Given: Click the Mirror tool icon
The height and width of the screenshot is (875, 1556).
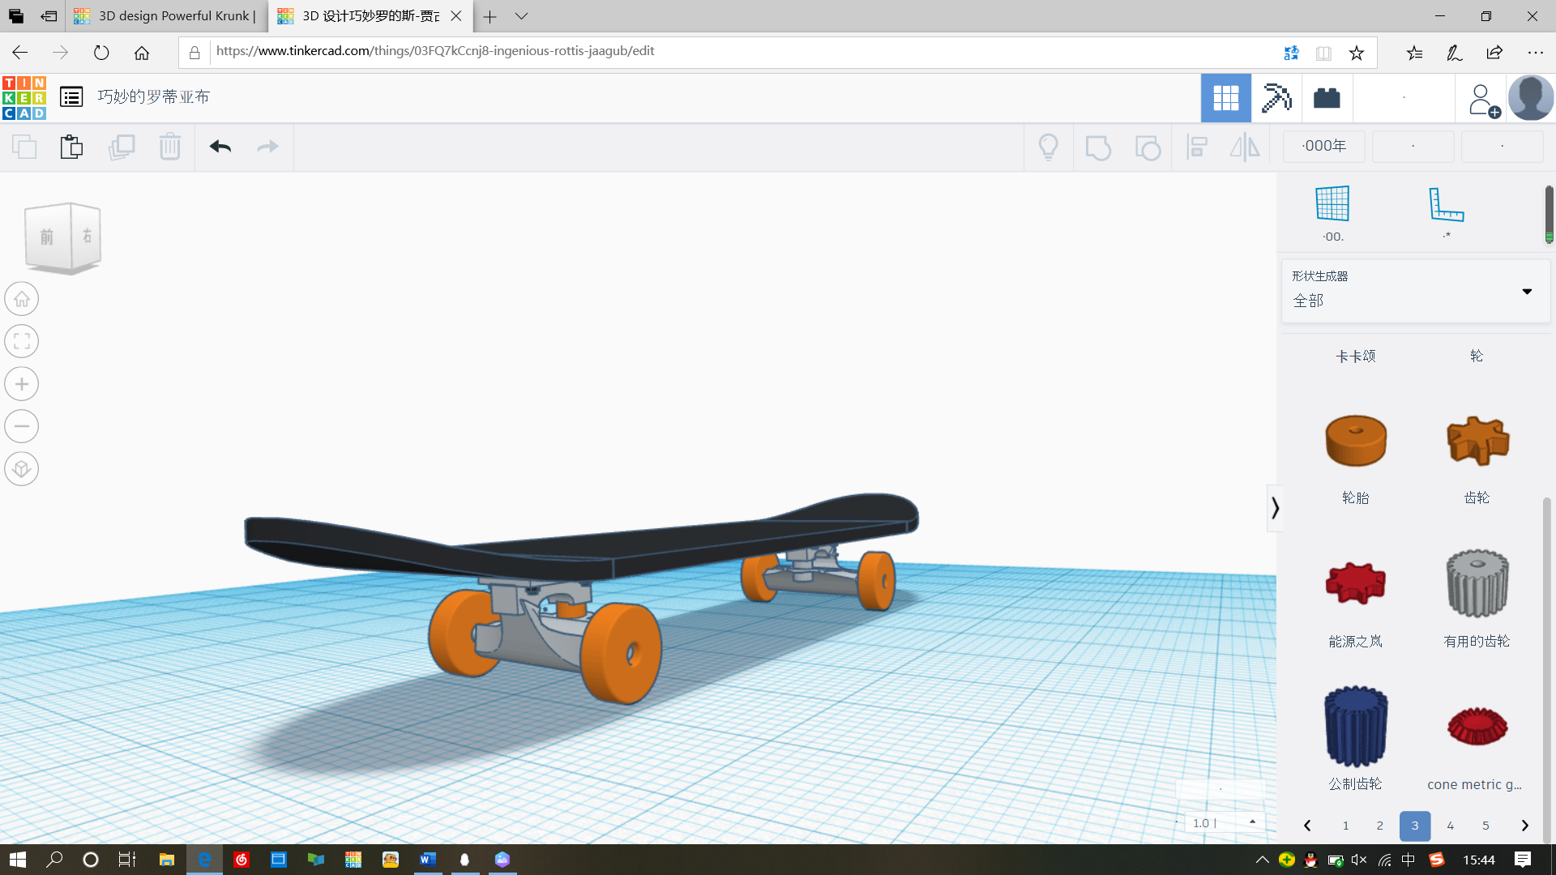Looking at the screenshot, I should [x=1245, y=147].
